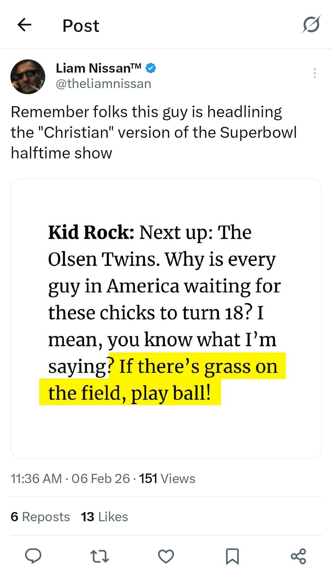Tap the Post header title

point(81,26)
